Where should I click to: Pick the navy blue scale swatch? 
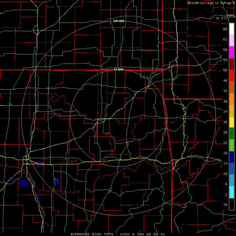(232, 157)
